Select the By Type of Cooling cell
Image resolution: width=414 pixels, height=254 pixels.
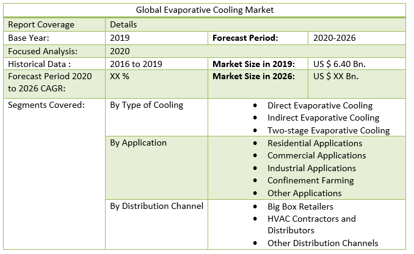(147, 105)
